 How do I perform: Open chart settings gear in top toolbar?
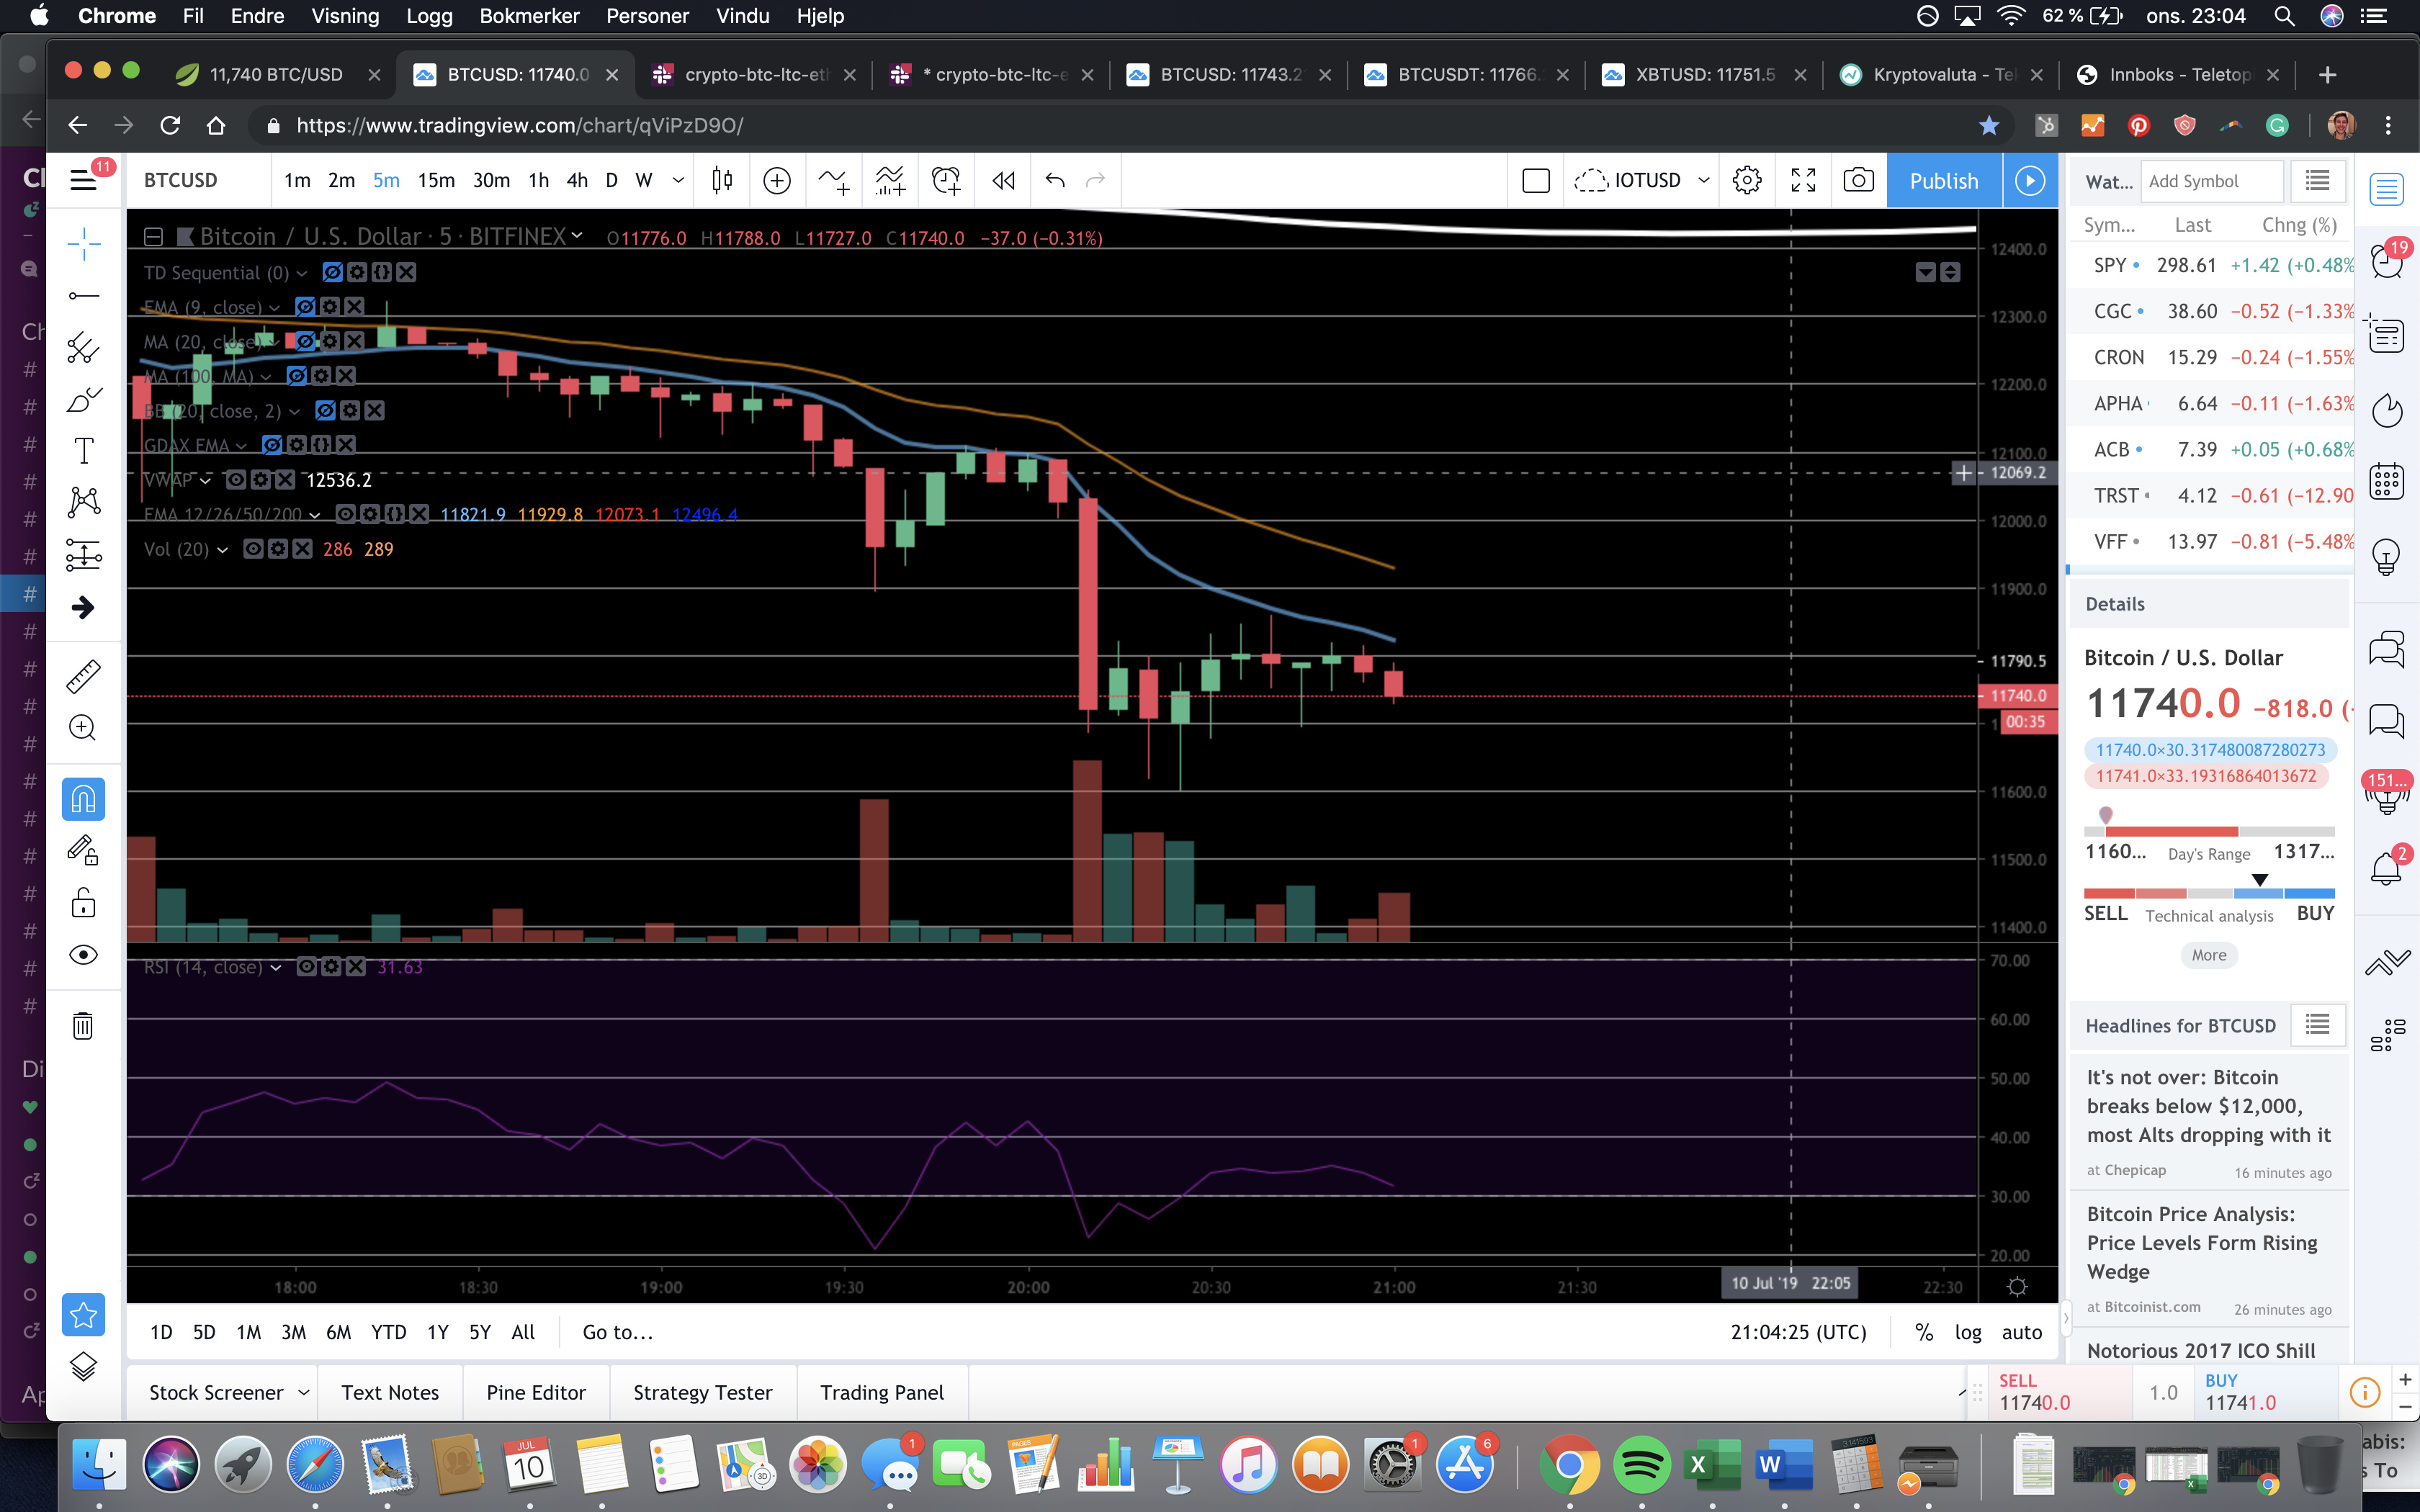tap(1747, 181)
